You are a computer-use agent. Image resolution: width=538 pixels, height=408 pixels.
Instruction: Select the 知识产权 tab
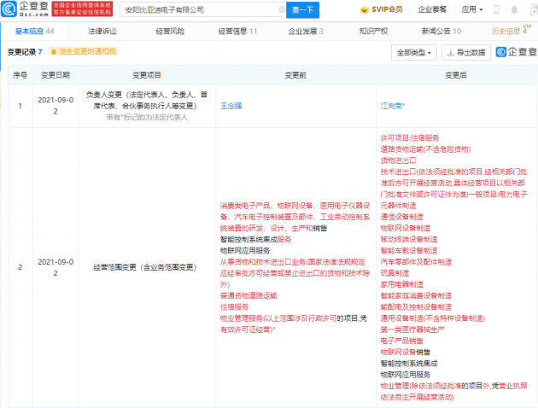tap(373, 32)
